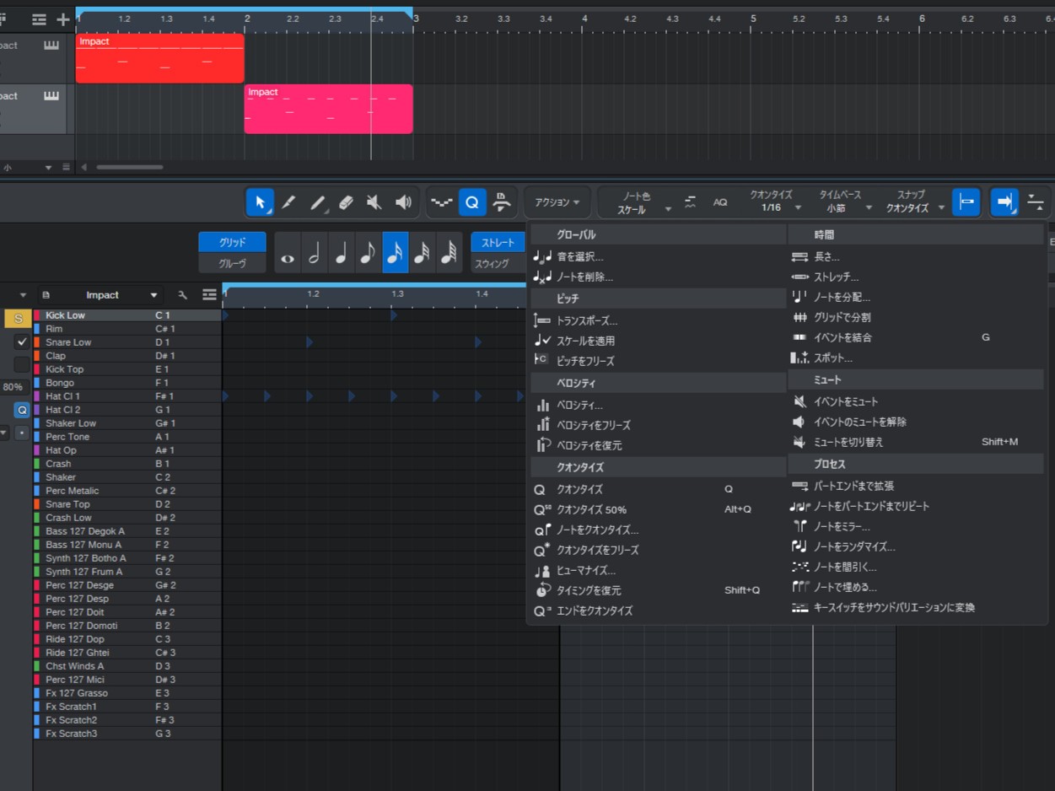1055x791 pixels.
Task: Click the グリッド button
Action: [x=232, y=242]
